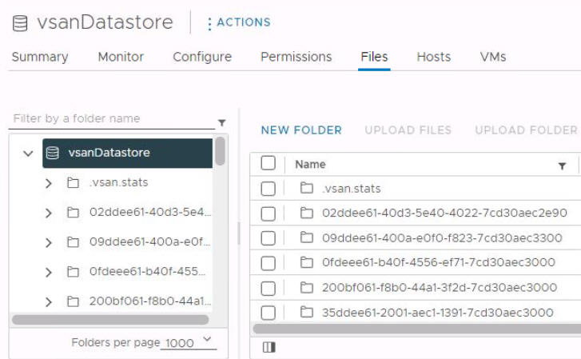Click the Name column header
The width and height of the screenshot is (581, 359).
[311, 164]
